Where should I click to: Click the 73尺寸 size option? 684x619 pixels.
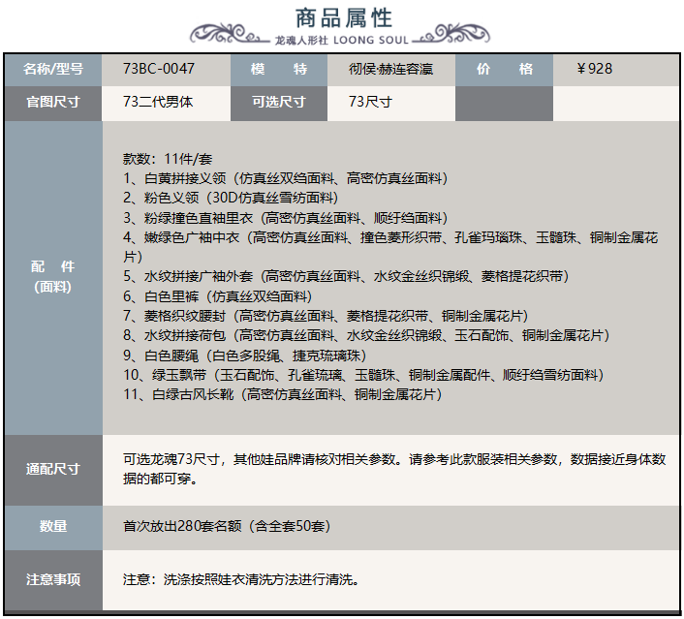370,103
